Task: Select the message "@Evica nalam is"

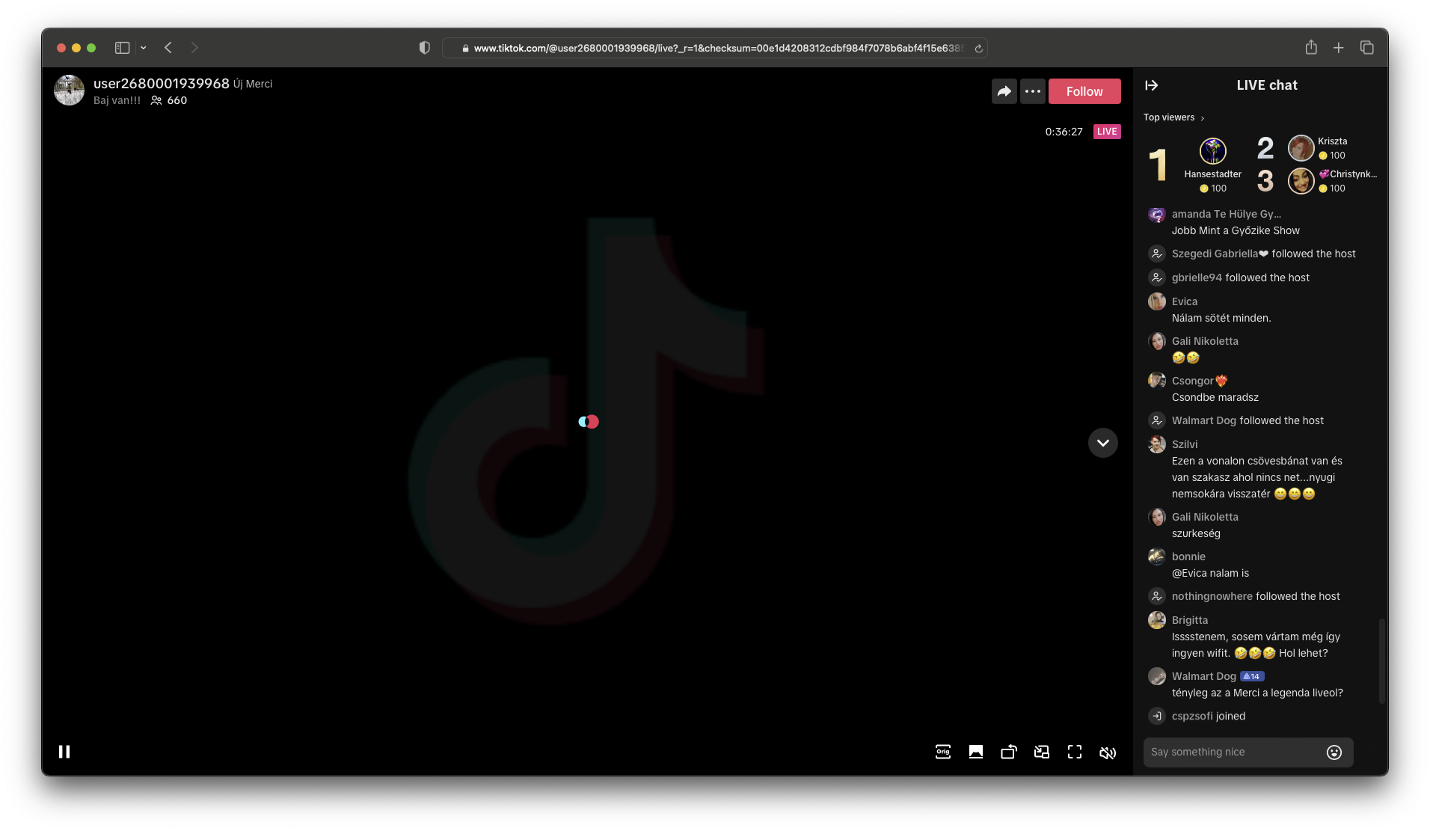Action: click(x=1210, y=573)
